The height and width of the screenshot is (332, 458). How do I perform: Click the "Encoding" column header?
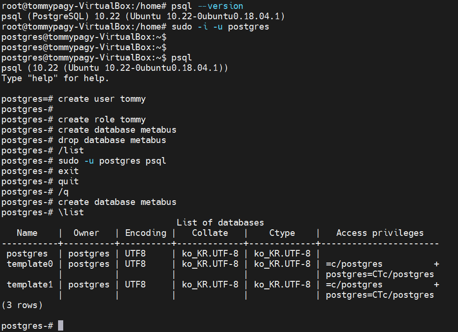[146, 233]
